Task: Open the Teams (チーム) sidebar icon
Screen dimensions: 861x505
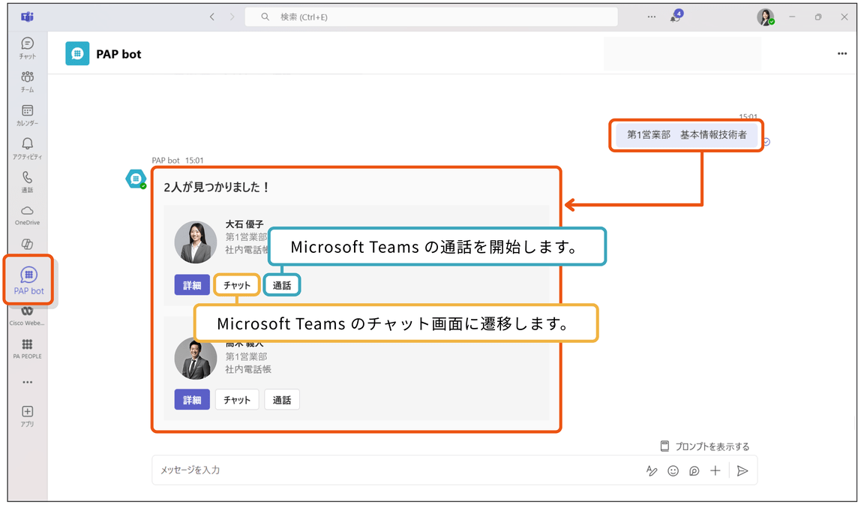Action: pos(28,81)
